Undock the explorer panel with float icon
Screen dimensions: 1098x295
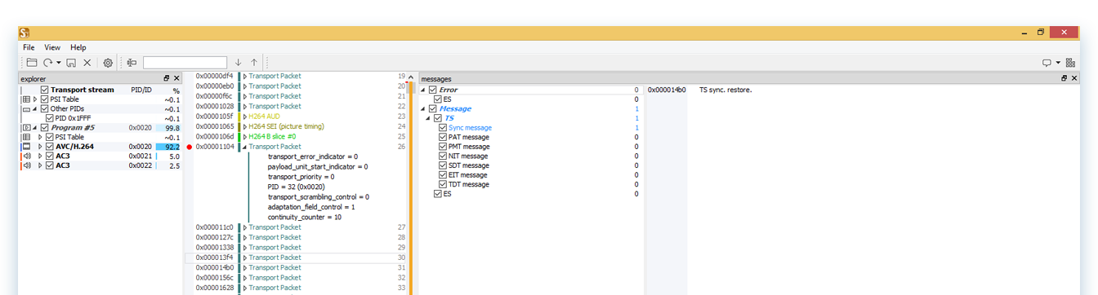coord(167,79)
